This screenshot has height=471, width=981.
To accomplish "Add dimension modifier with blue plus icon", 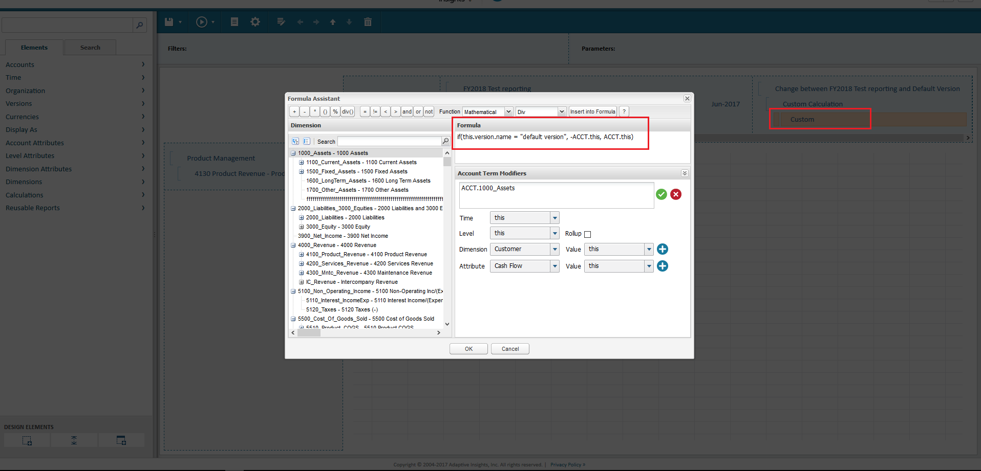I will click(663, 249).
